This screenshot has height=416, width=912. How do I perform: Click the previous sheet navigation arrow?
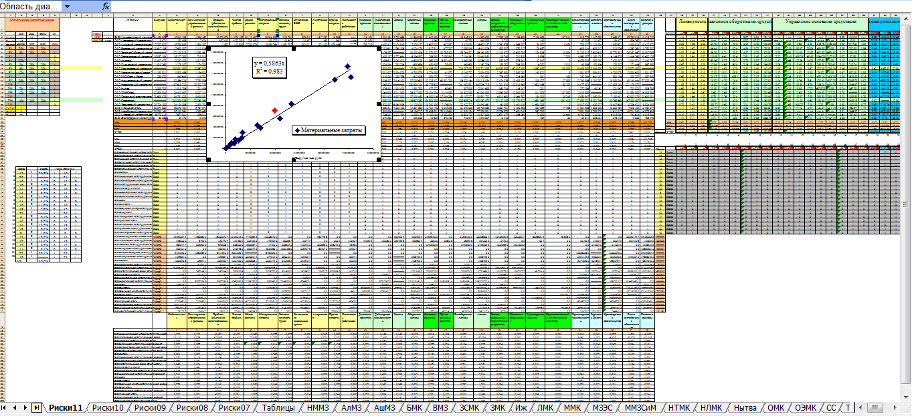coord(15,407)
